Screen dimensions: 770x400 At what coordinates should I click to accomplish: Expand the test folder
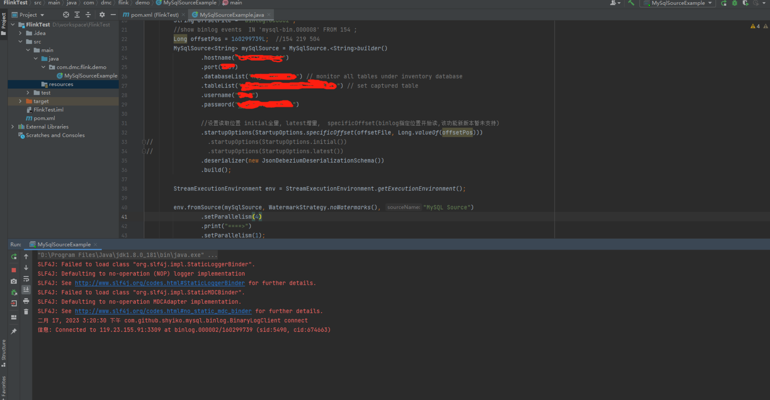[x=28, y=93]
